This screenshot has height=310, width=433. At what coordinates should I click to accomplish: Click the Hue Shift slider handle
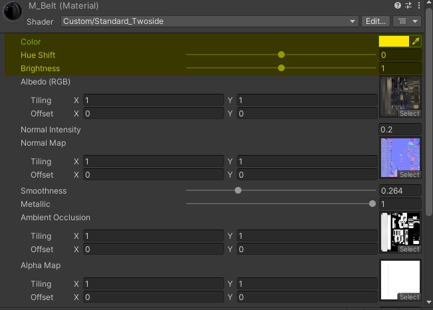click(x=281, y=55)
